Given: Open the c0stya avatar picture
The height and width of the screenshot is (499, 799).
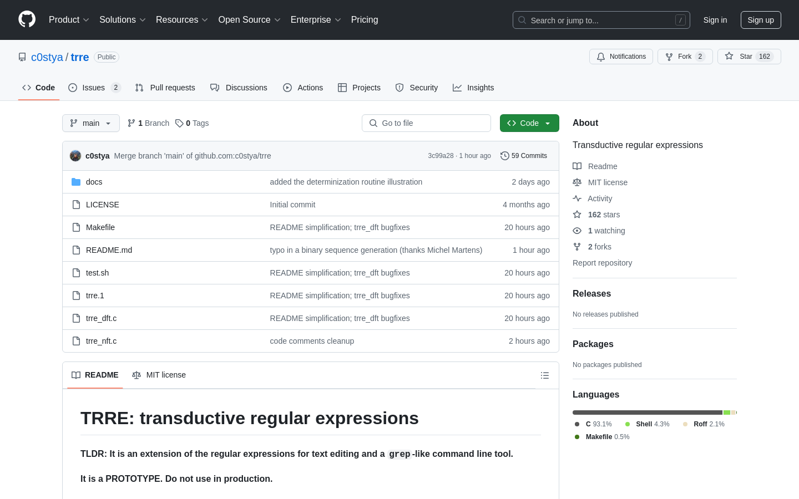Looking at the screenshot, I should pos(75,156).
